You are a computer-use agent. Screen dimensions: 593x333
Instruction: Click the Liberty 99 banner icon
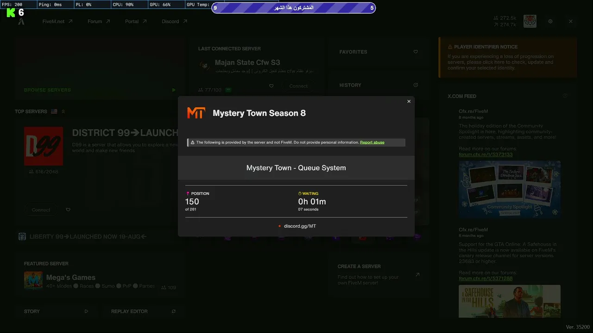pos(22,237)
